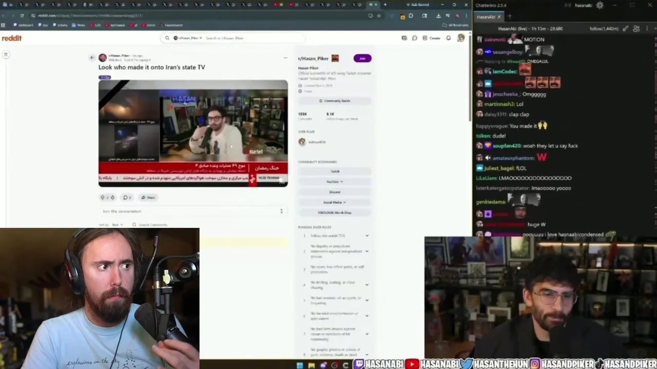Open Reddit user avatar menu
The width and height of the screenshot is (657, 369).
[x=461, y=38]
